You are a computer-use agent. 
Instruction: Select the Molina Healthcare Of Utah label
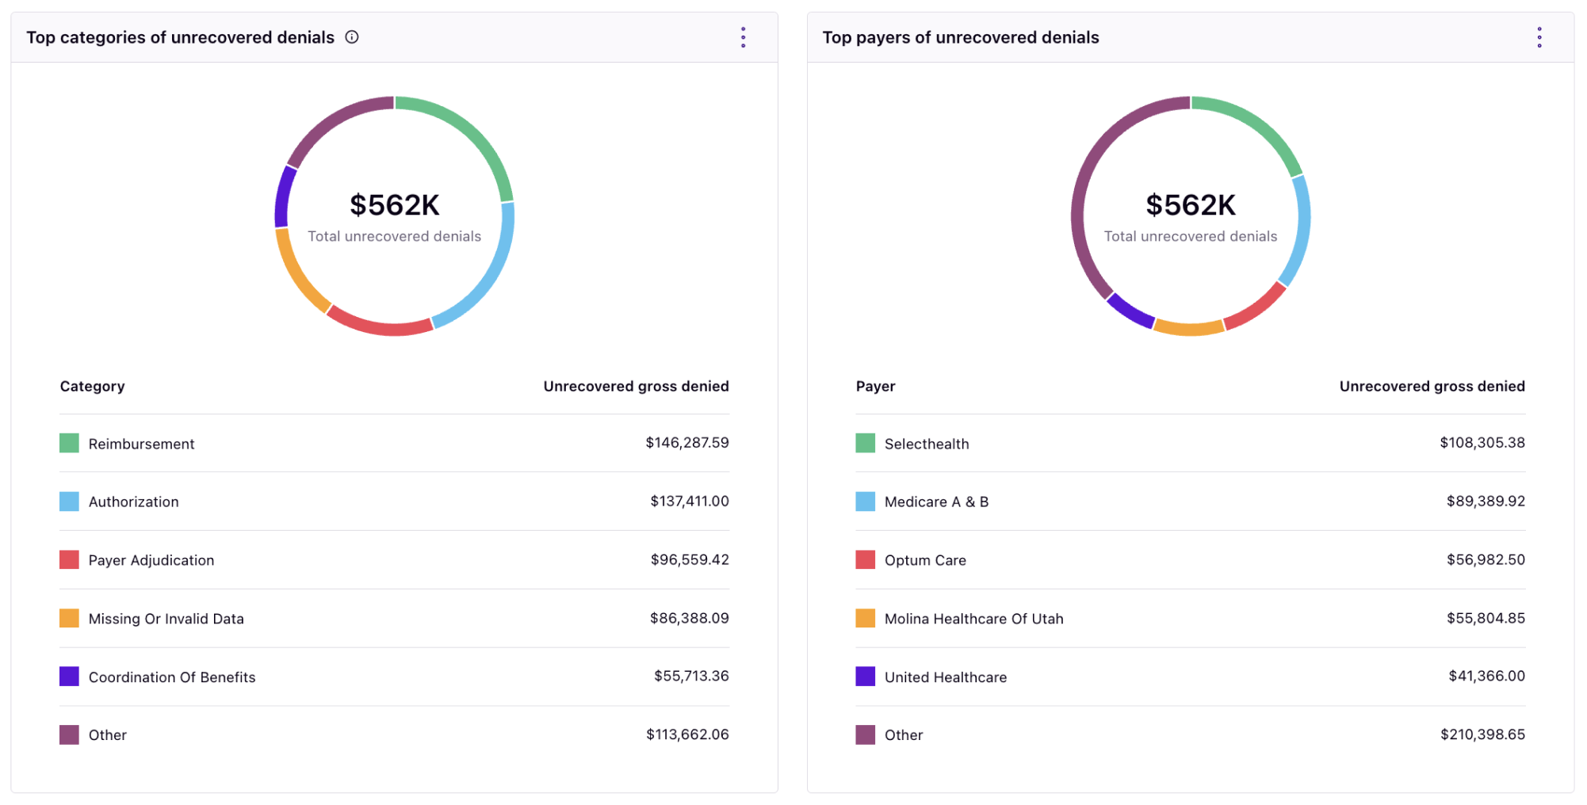pos(973,619)
